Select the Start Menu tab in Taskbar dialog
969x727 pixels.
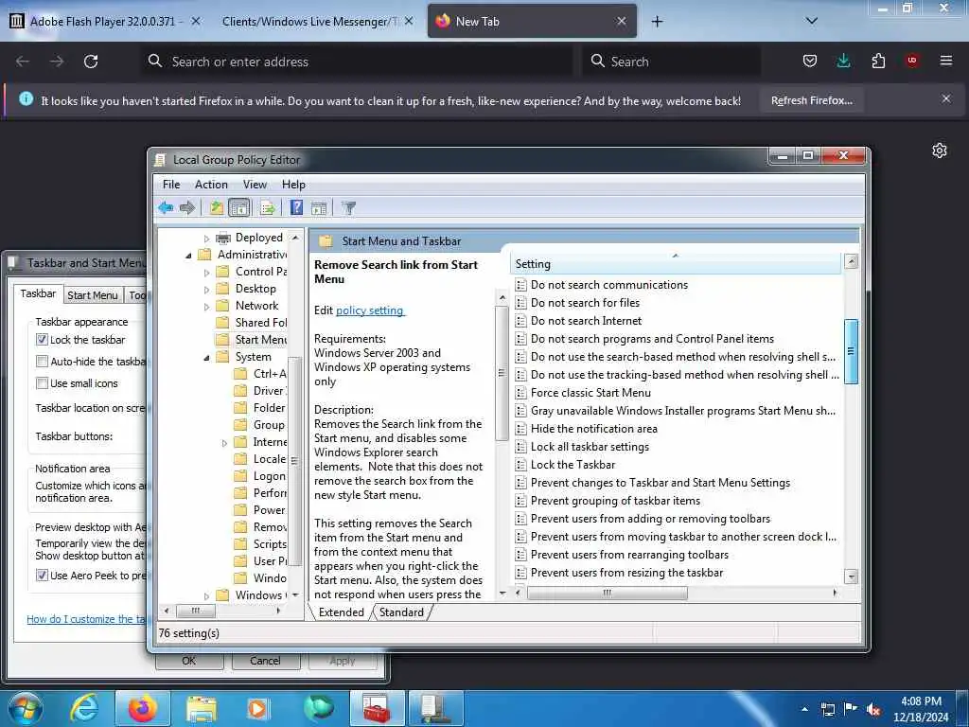click(92, 295)
